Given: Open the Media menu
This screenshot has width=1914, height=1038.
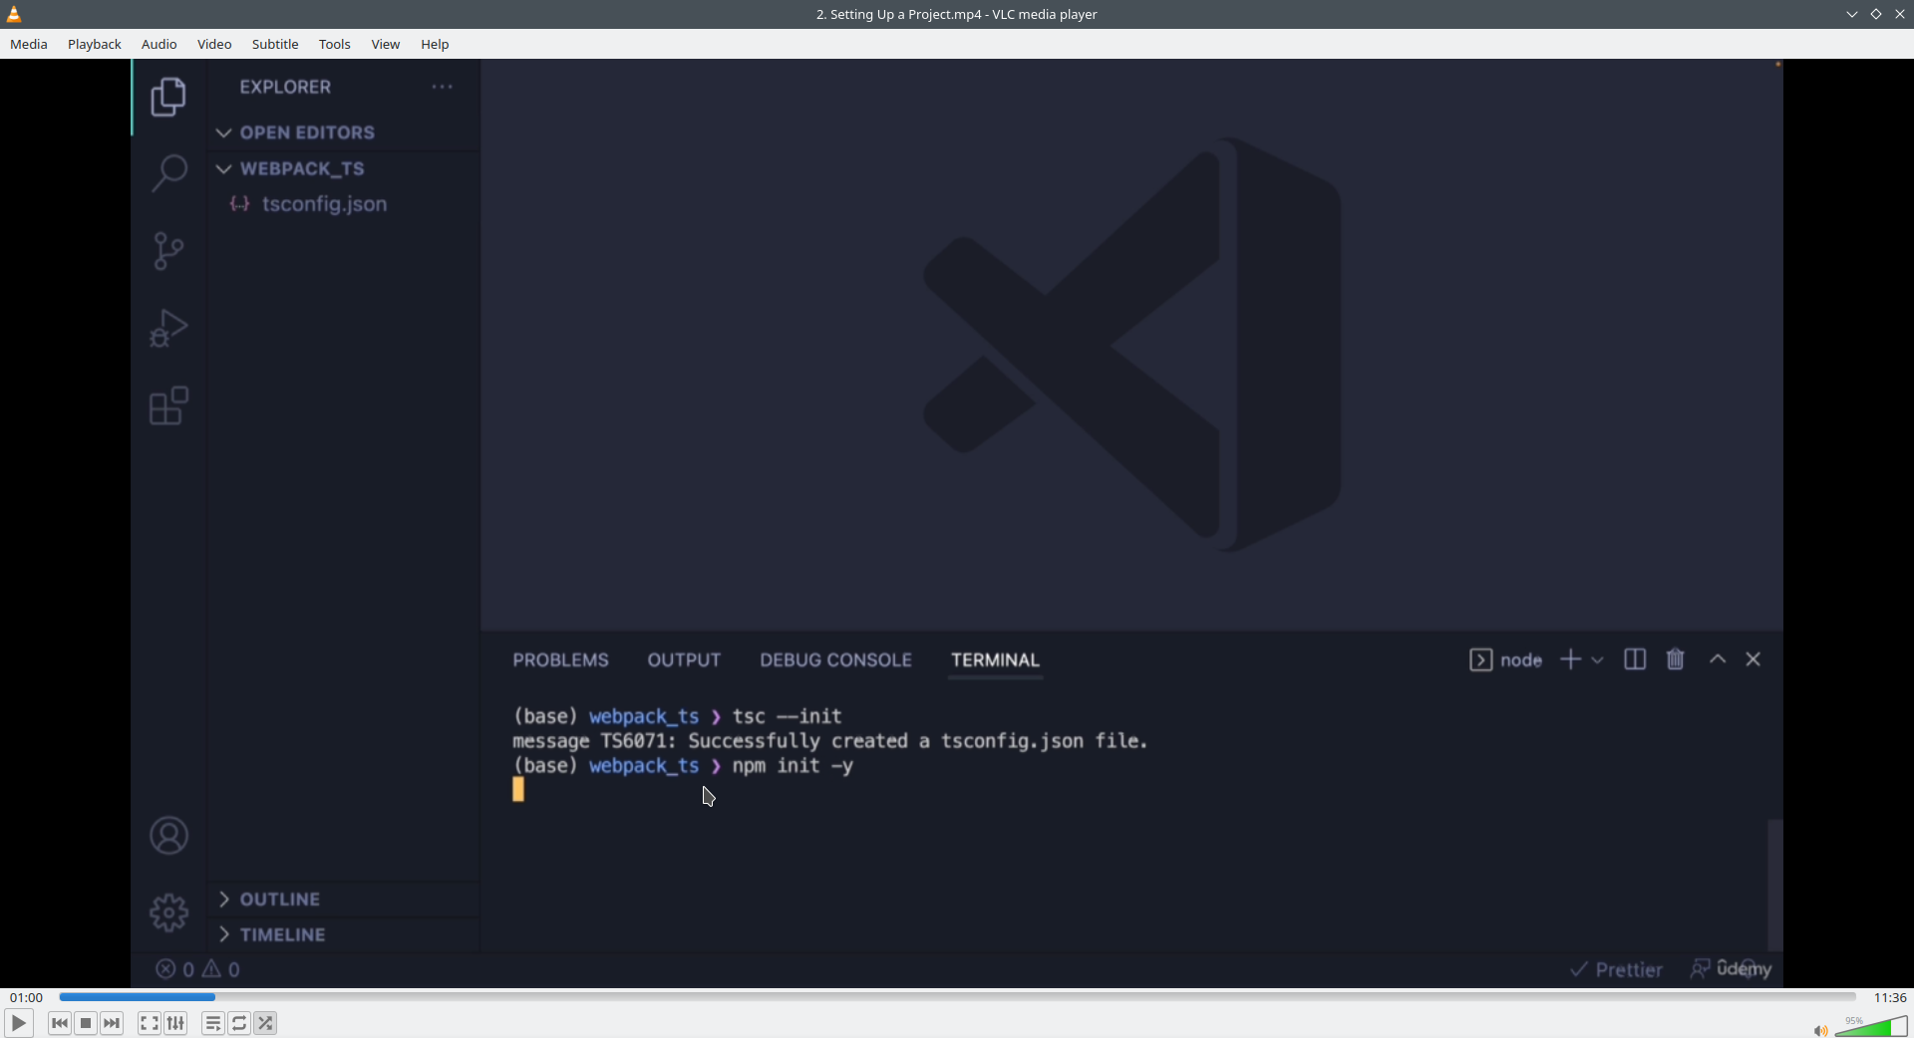Looking at the screenshot, I should coord(29,44).
